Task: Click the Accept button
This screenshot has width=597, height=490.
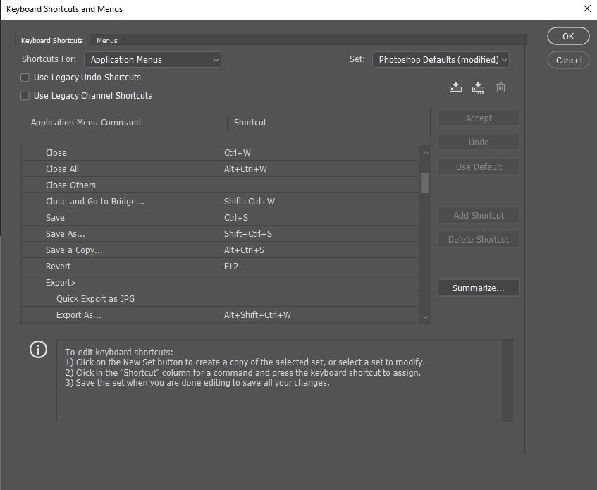Action: point(478,118)
